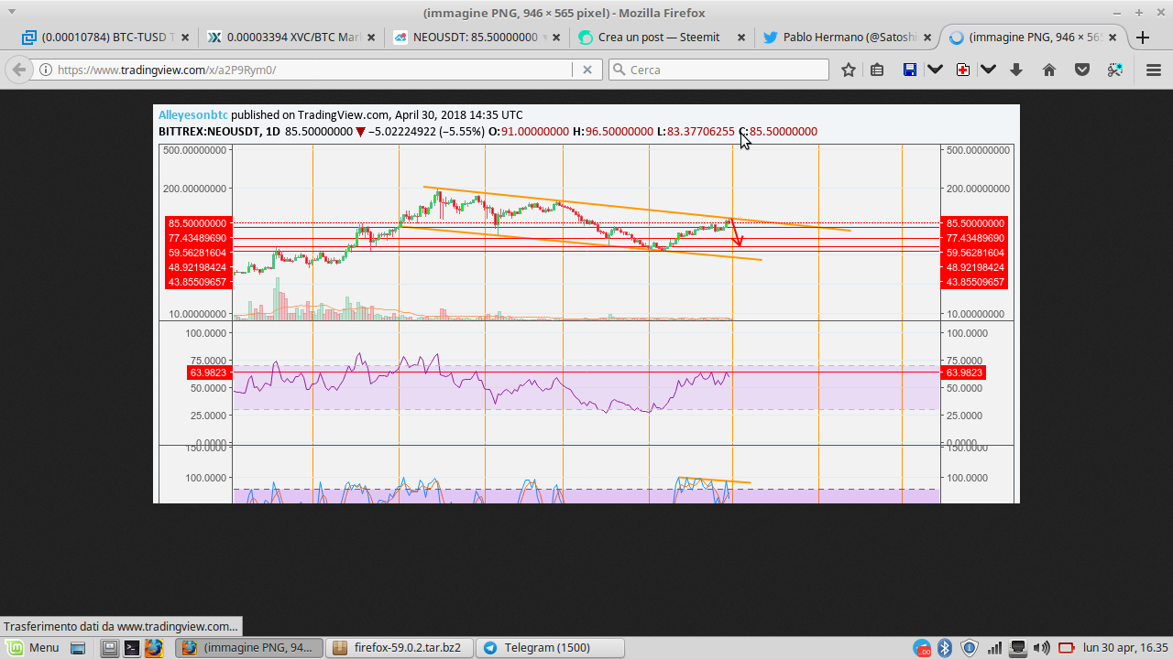
Task: Click the O:91.00000000 open value
Action: (x=529, y=132)
